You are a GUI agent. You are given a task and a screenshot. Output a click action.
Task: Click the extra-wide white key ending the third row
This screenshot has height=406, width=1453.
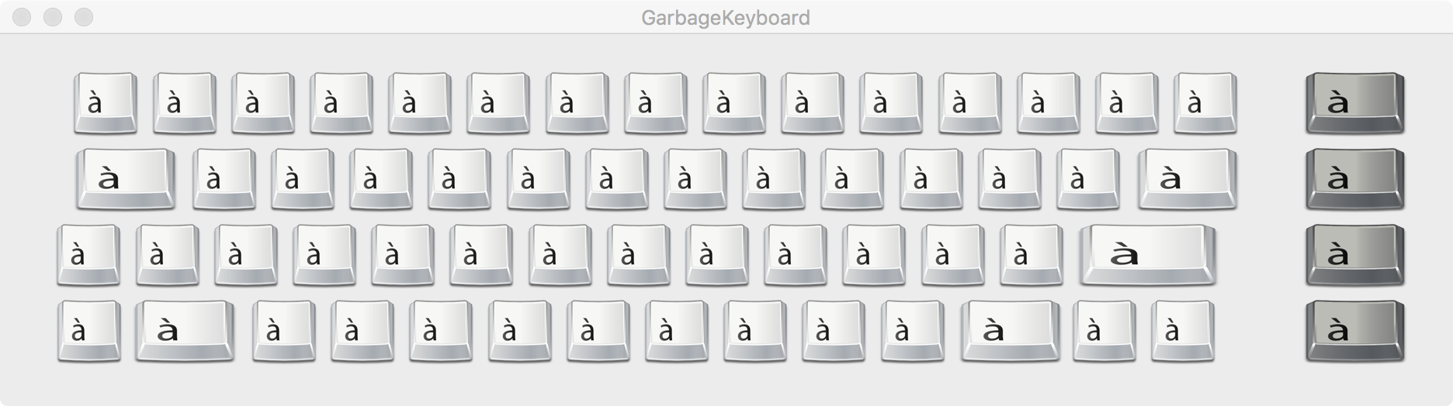[1148, 255]
